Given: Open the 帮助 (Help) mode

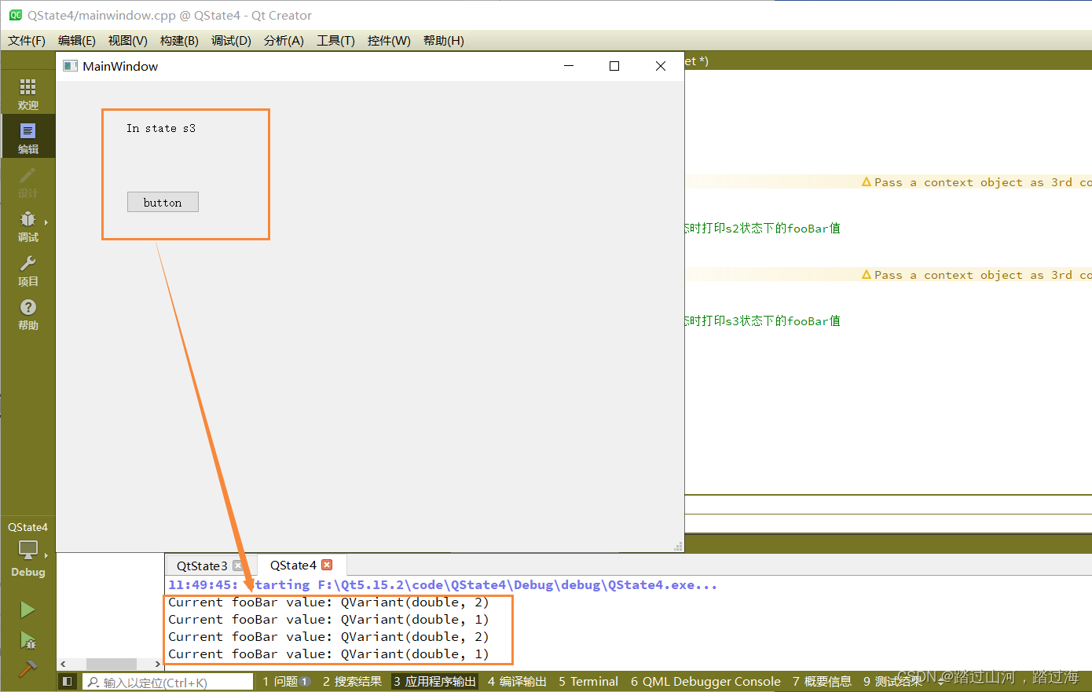Looking at the screenshot, I should (27, 314).
